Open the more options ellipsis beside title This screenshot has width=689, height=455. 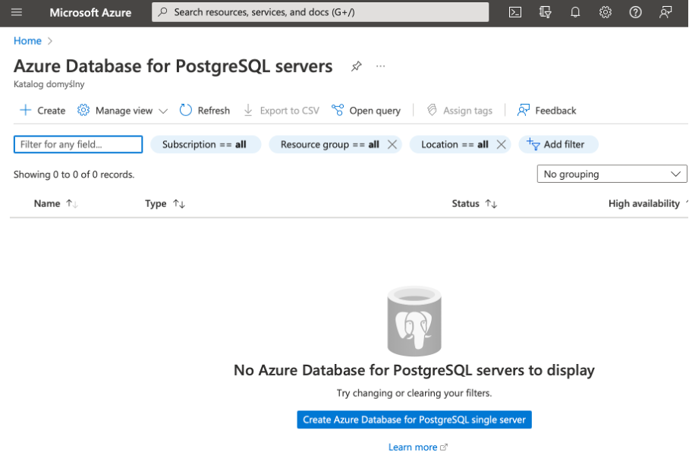(x=380, y=66)
